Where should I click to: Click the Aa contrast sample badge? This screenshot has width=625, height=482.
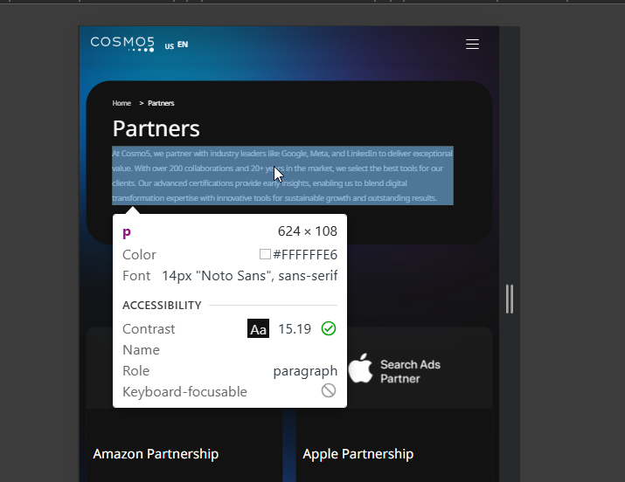point(258,329)
